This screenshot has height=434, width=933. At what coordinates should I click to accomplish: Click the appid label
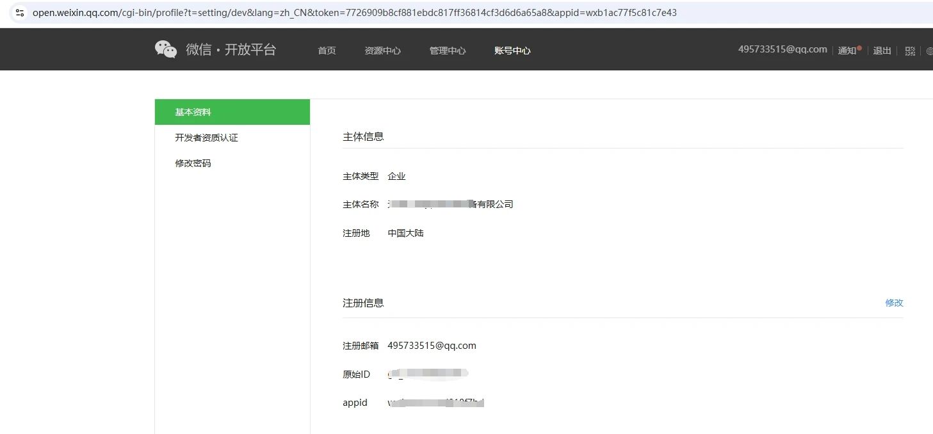355,403
